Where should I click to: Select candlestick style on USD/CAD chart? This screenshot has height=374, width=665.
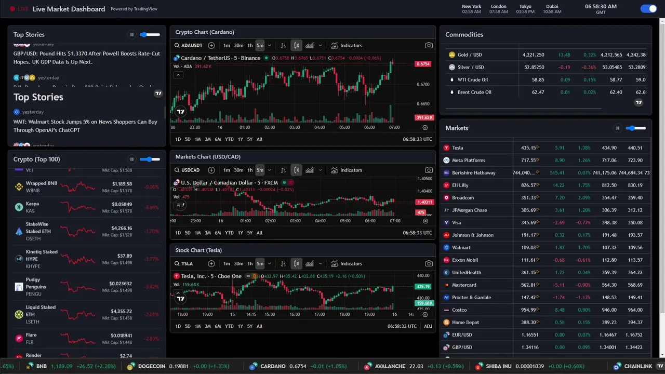tap(296, 170)
